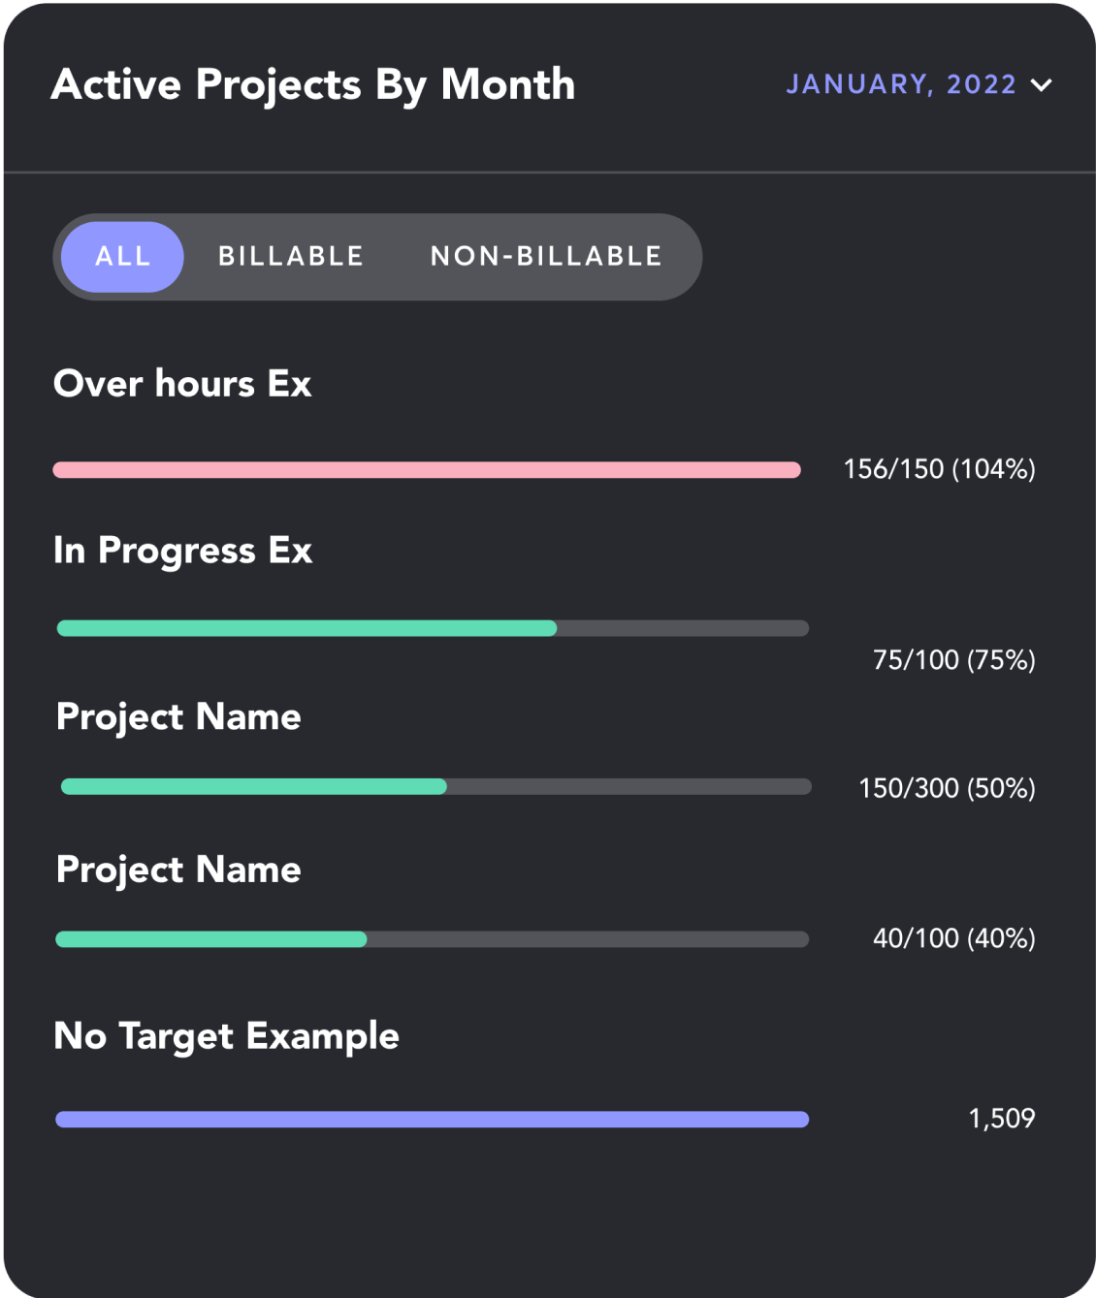This screenshot has width=1096, height=1298.
Task: Click the Project Name above the 50% bar
Action: (178, 717)
